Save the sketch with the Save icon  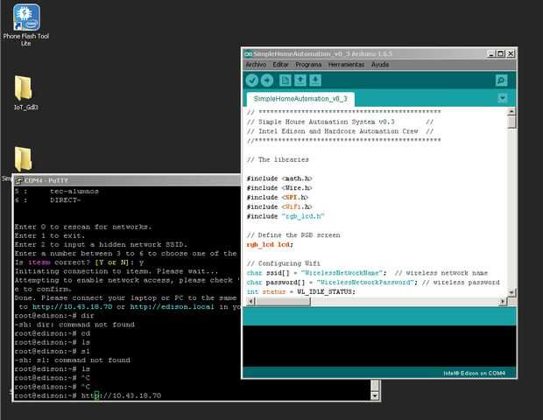click(315, 80)
